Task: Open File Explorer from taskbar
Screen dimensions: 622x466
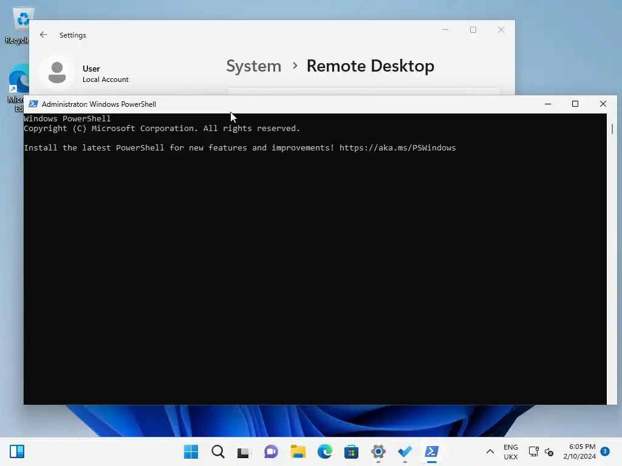Action: click(298, 451)
